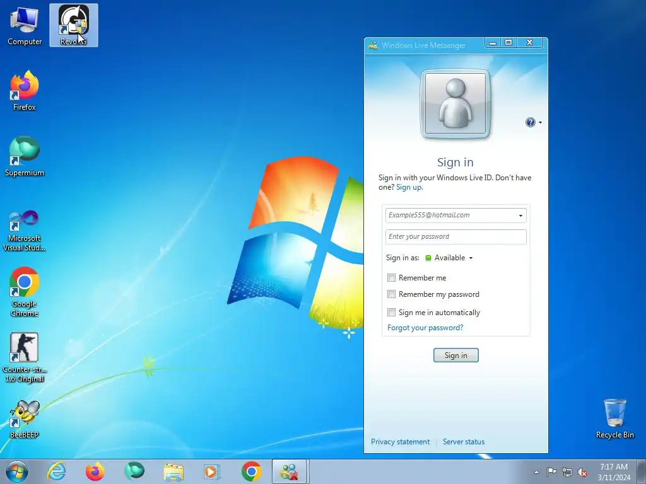The image size is (646, 484).
Task: Click Windows Live Messenger taskbar button
Action: 290,471
